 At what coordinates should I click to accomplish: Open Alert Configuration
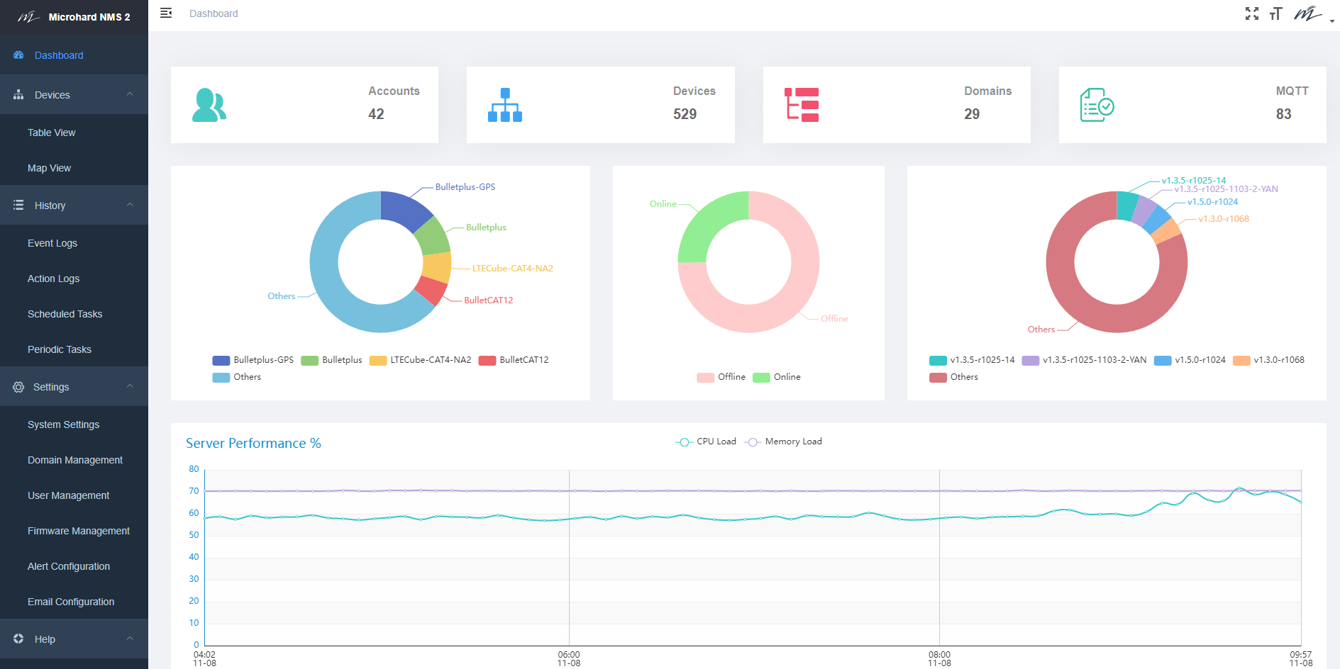click(74, 566)
